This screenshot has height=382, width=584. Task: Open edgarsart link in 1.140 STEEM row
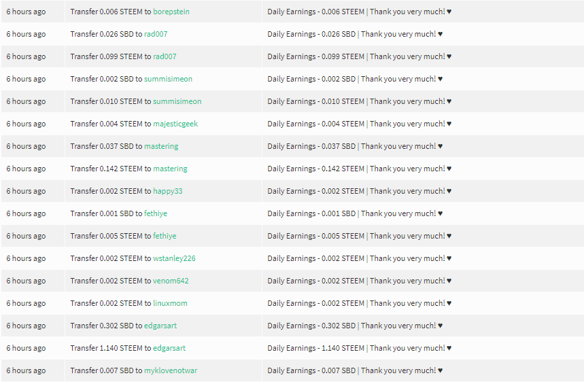click(169, 348)
